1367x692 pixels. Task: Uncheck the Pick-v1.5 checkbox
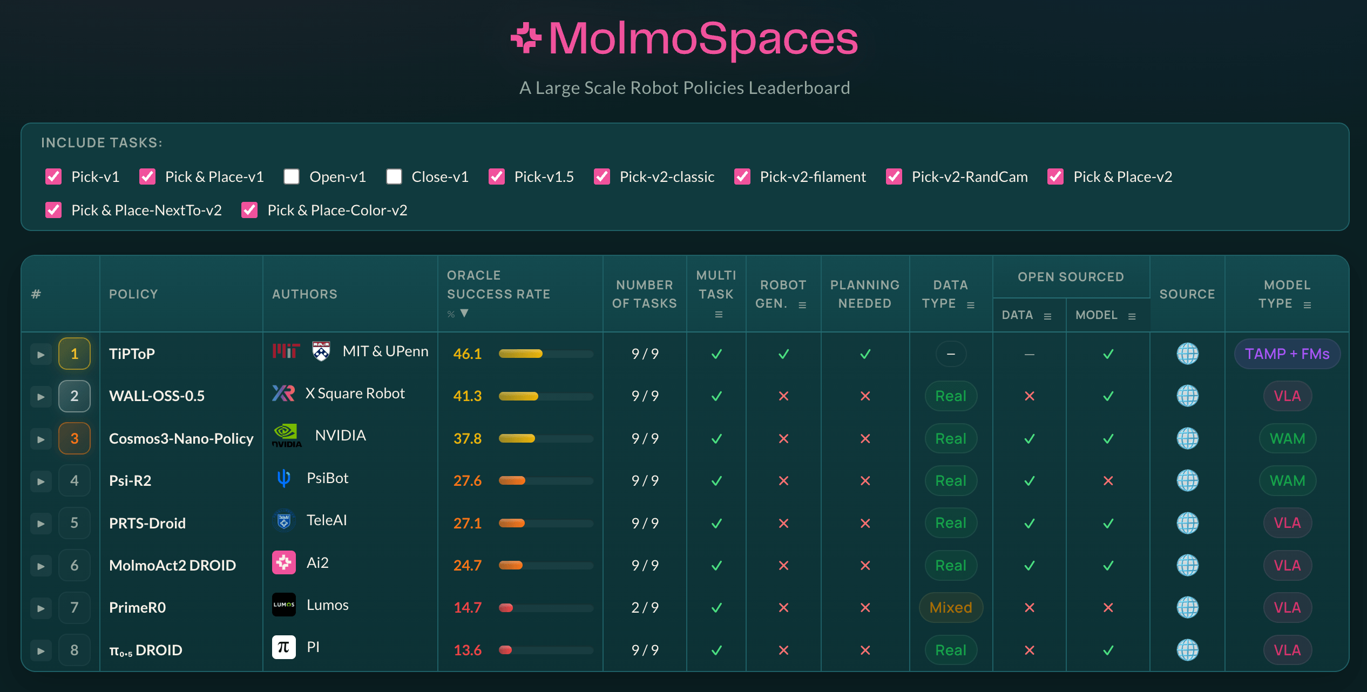[x=497, y=177]
